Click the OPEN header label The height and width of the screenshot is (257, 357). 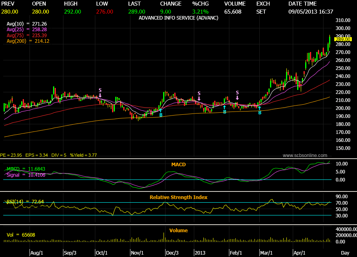[x=39, y=4]
